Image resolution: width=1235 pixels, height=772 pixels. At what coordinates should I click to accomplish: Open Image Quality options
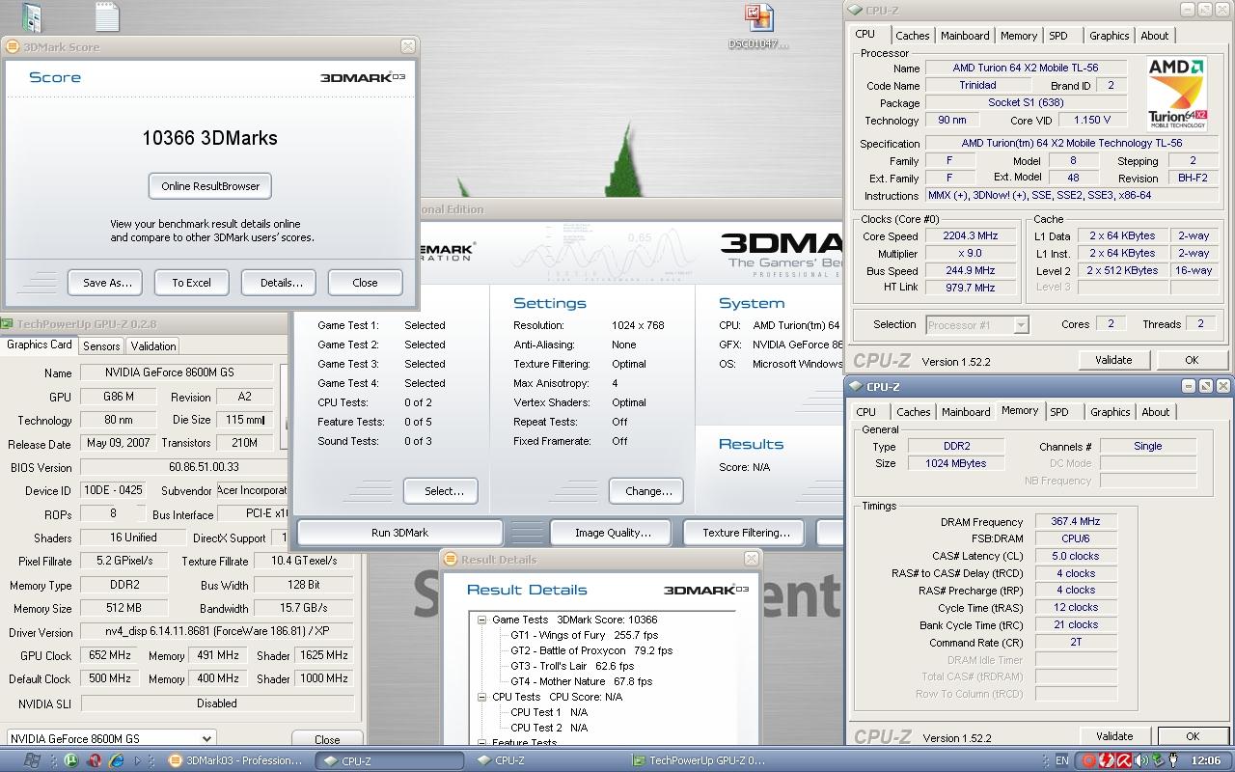pos(613,533)
